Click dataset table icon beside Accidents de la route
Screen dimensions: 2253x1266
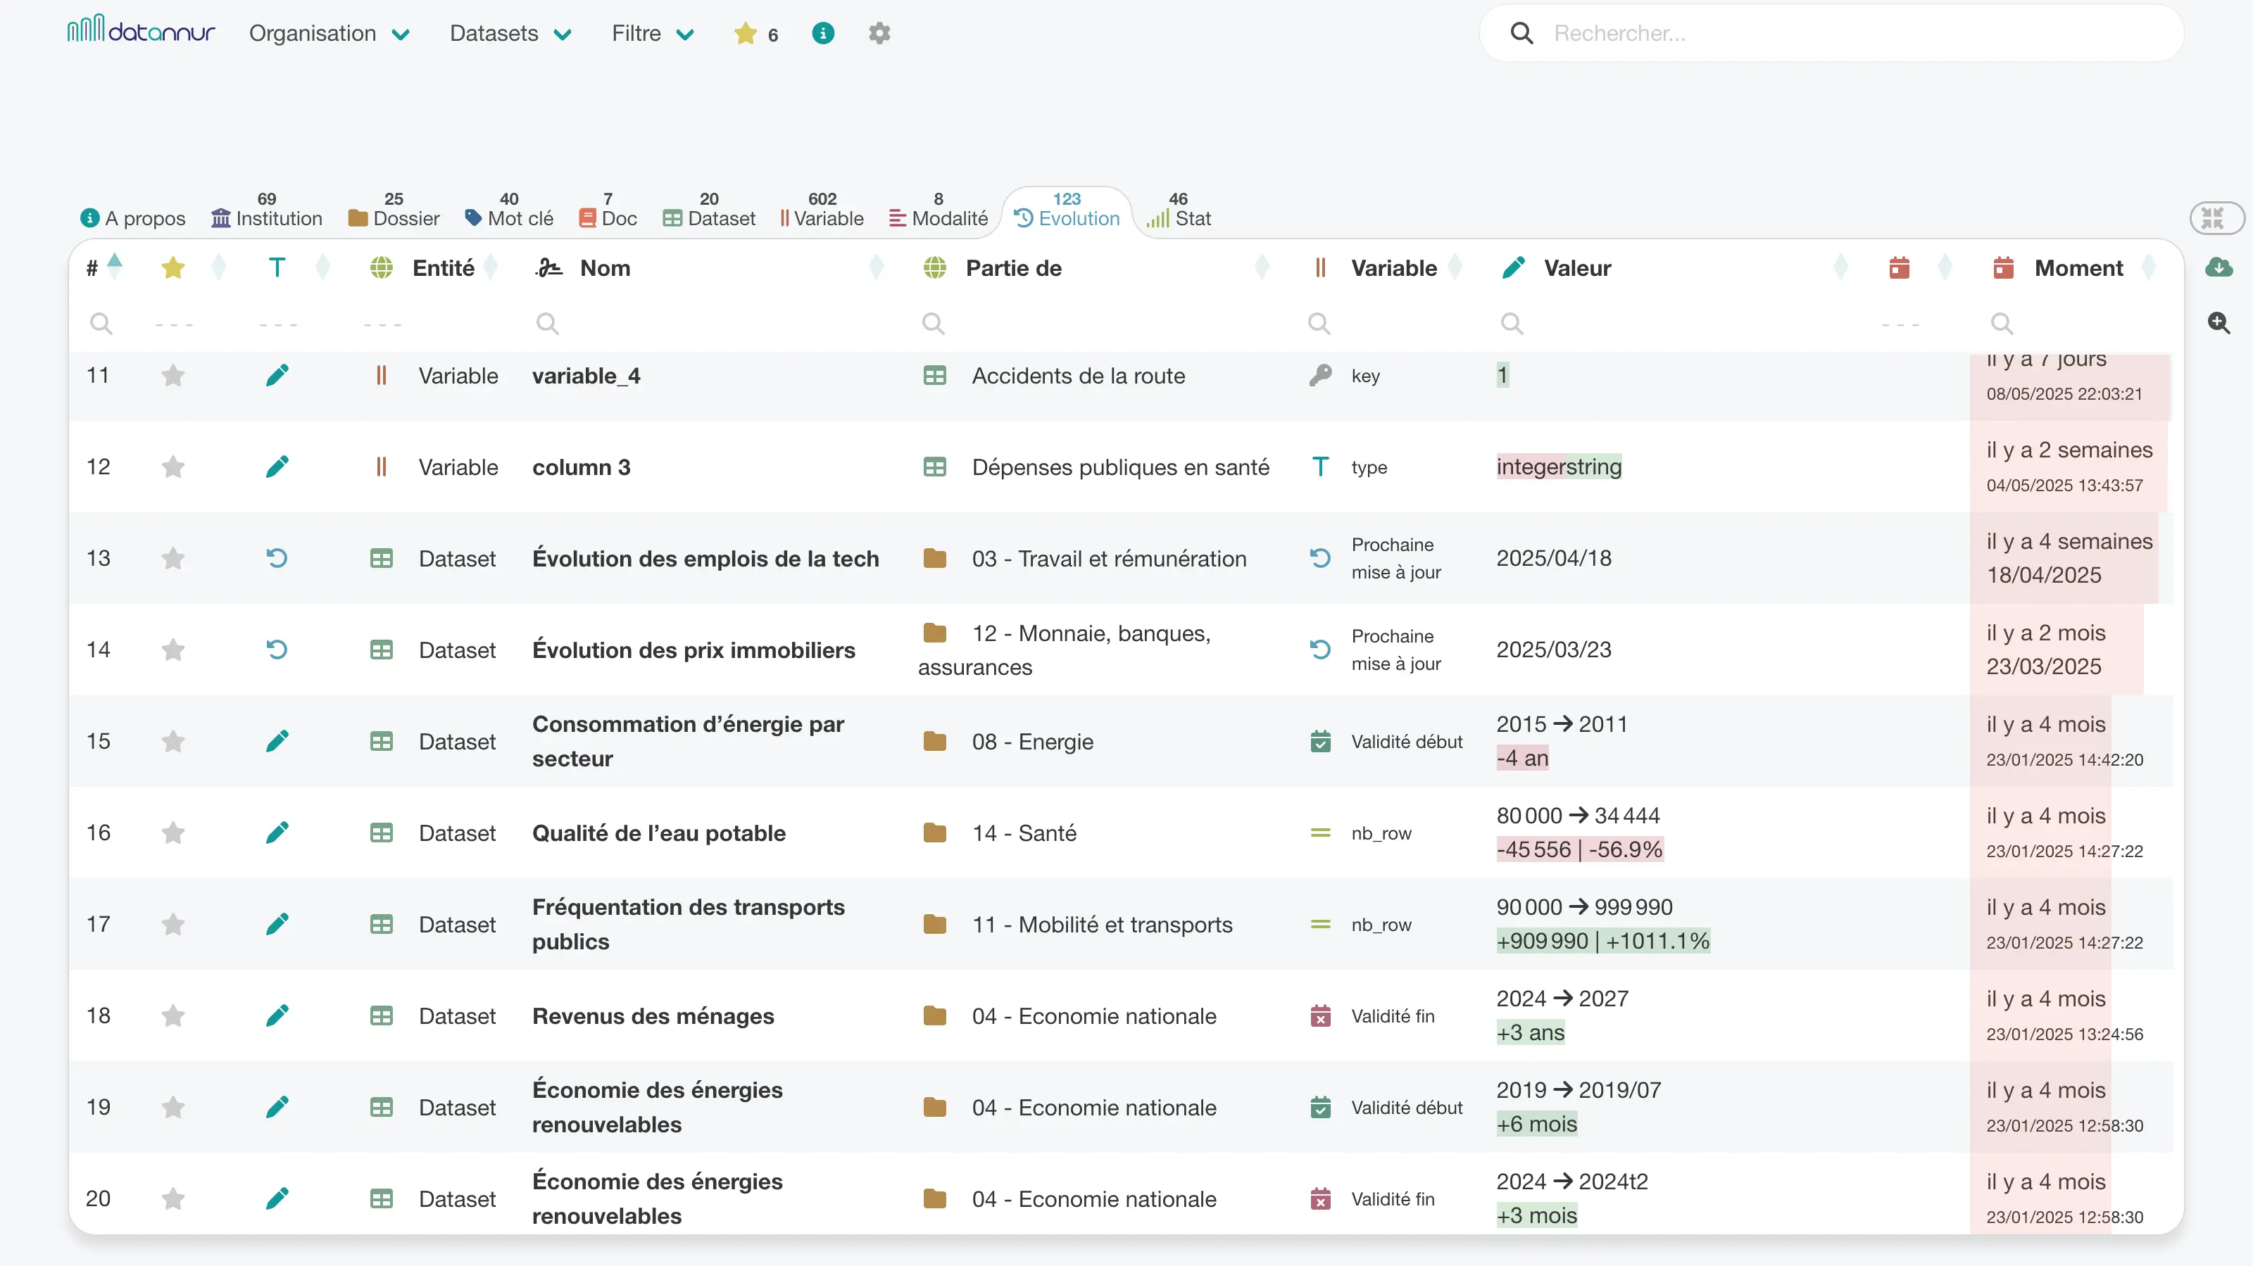[x=934, y=375]
